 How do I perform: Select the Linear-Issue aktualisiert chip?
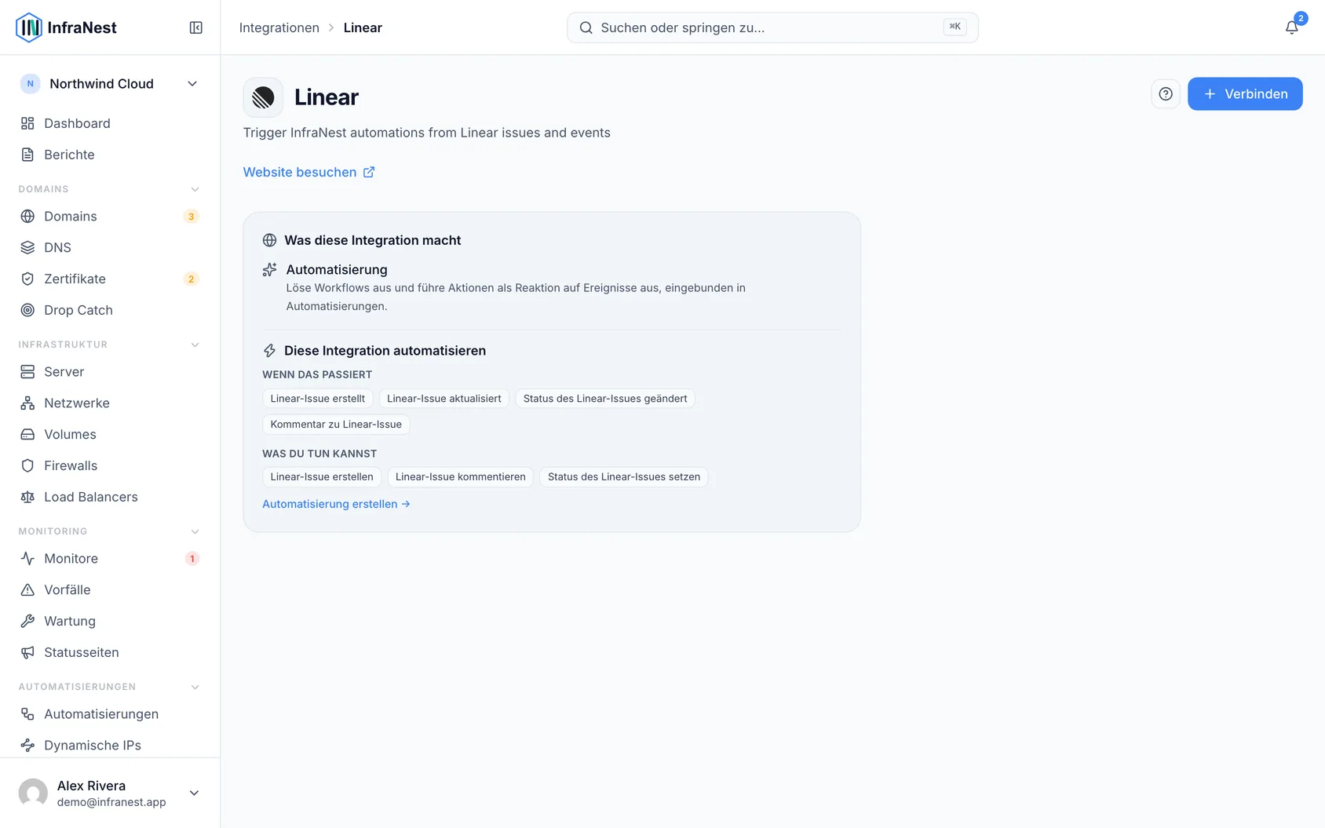[x=444, y=399]
